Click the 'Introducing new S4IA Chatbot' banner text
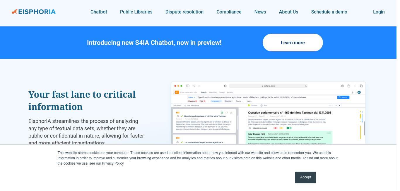Viewport: 400px width, 191px height. (154, 43)
